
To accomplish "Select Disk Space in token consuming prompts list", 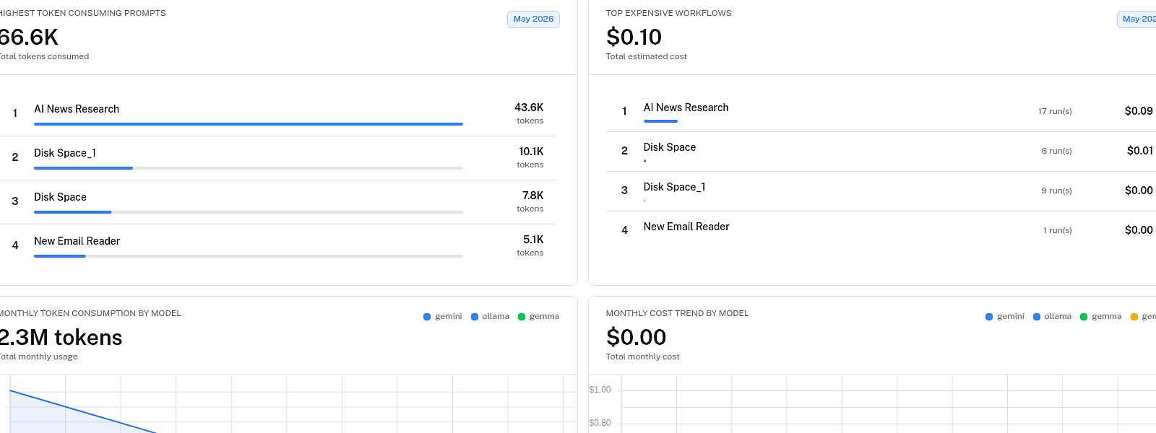I will click(x=60, y=197).
